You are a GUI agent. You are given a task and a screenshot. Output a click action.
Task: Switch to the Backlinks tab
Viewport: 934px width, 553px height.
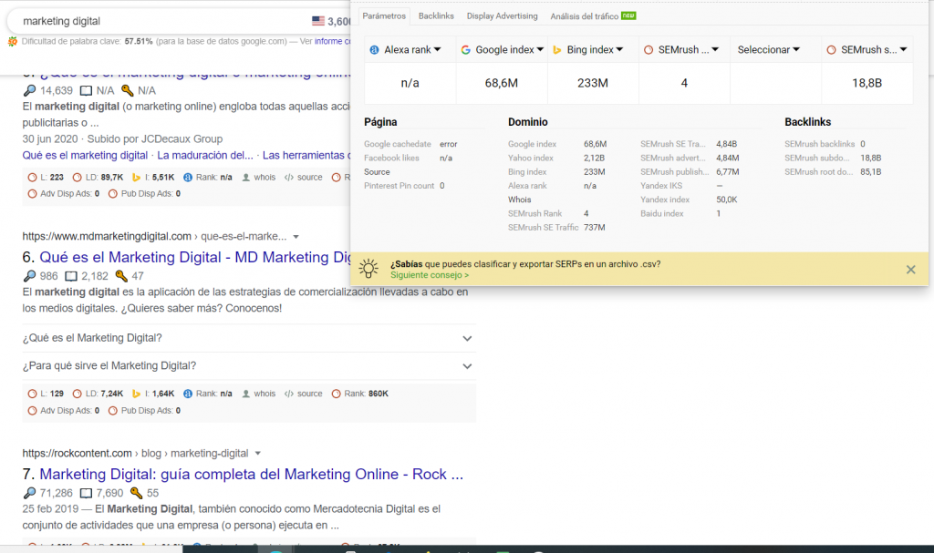tap(436, 16)
